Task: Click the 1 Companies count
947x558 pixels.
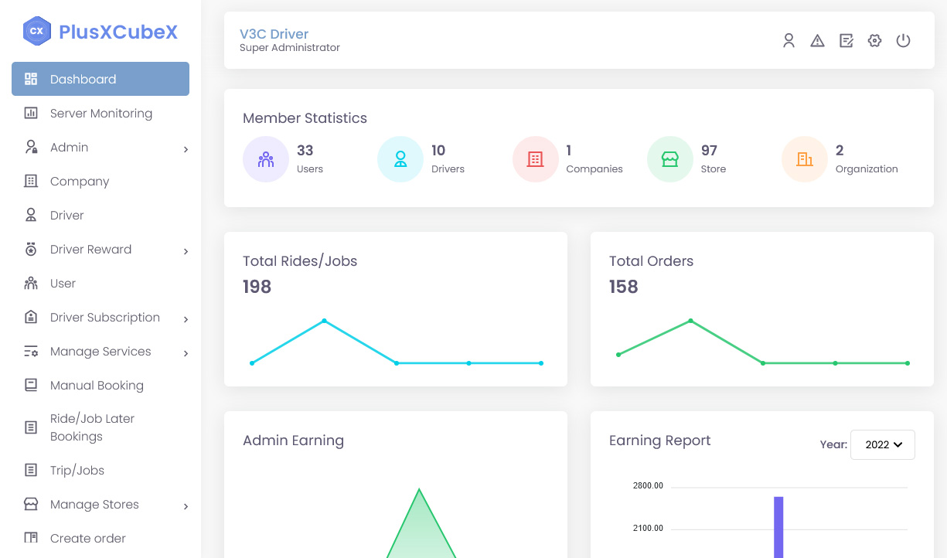Action: point(569,150)
